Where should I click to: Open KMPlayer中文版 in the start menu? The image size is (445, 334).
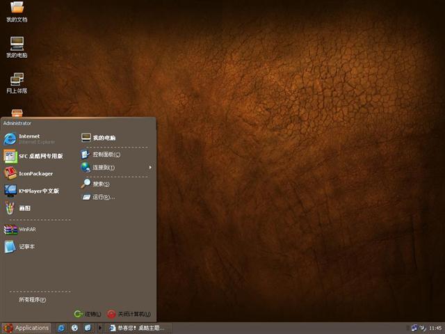[x=31, y=191]
